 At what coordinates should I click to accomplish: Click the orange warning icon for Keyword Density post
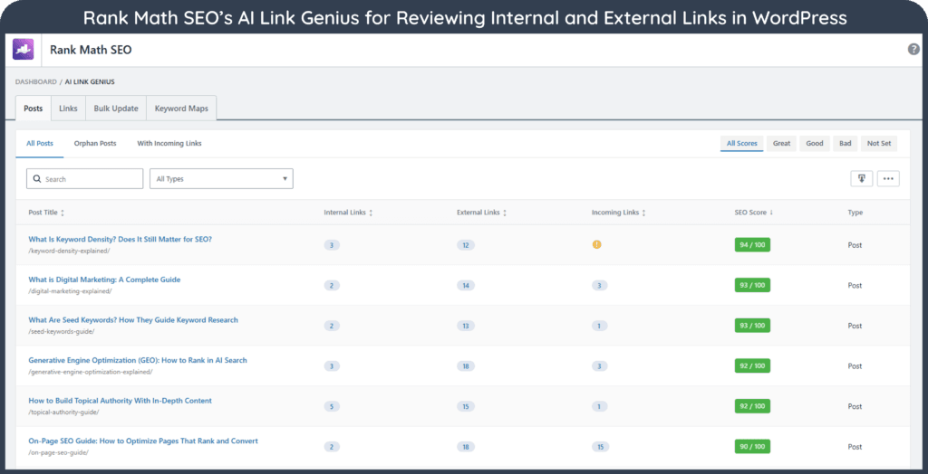596,244
